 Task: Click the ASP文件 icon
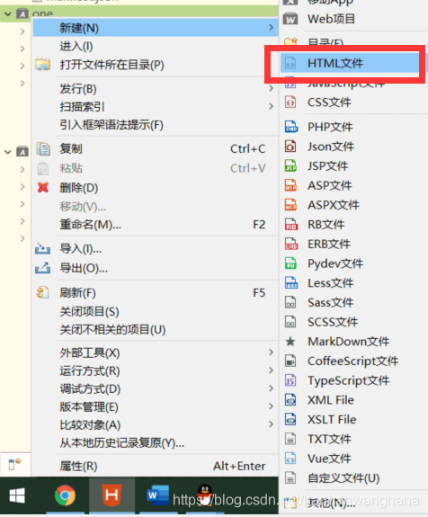(x=290, y=185)
